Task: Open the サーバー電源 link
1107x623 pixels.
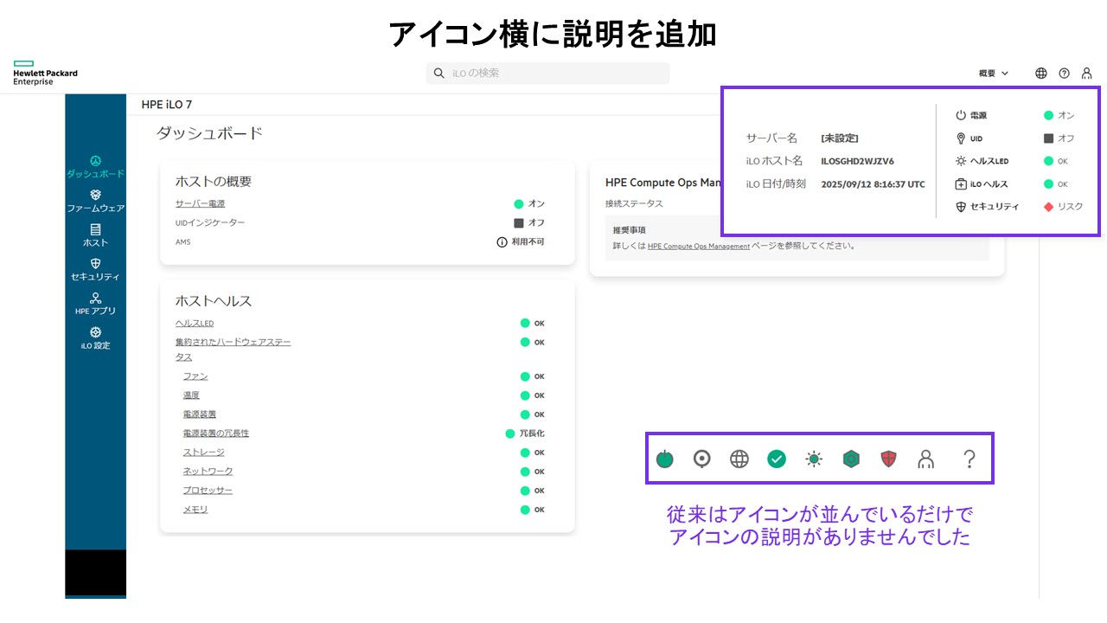Action: [200, 204]
